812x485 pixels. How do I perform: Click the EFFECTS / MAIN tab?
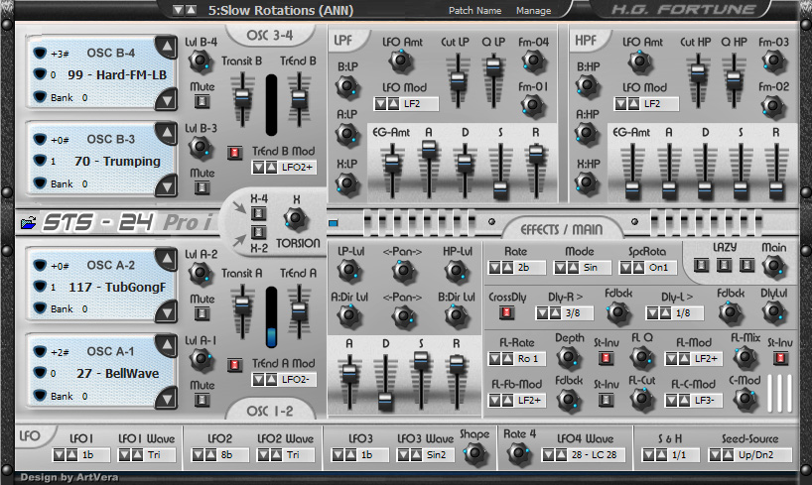click(562, 229)
